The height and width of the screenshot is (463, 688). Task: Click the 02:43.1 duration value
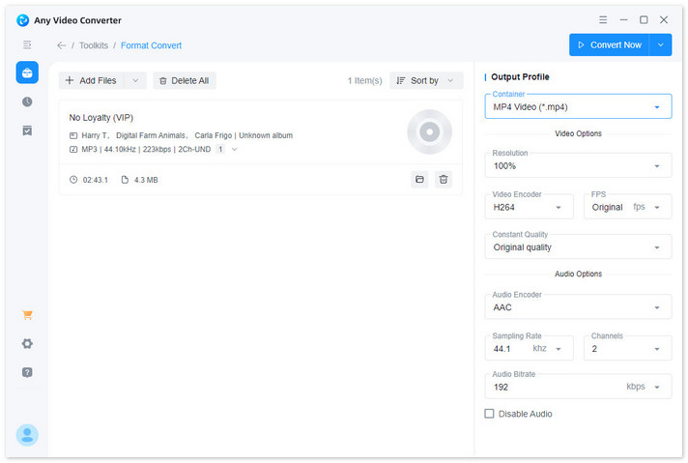pyautogui.click(x=96, y=180)
